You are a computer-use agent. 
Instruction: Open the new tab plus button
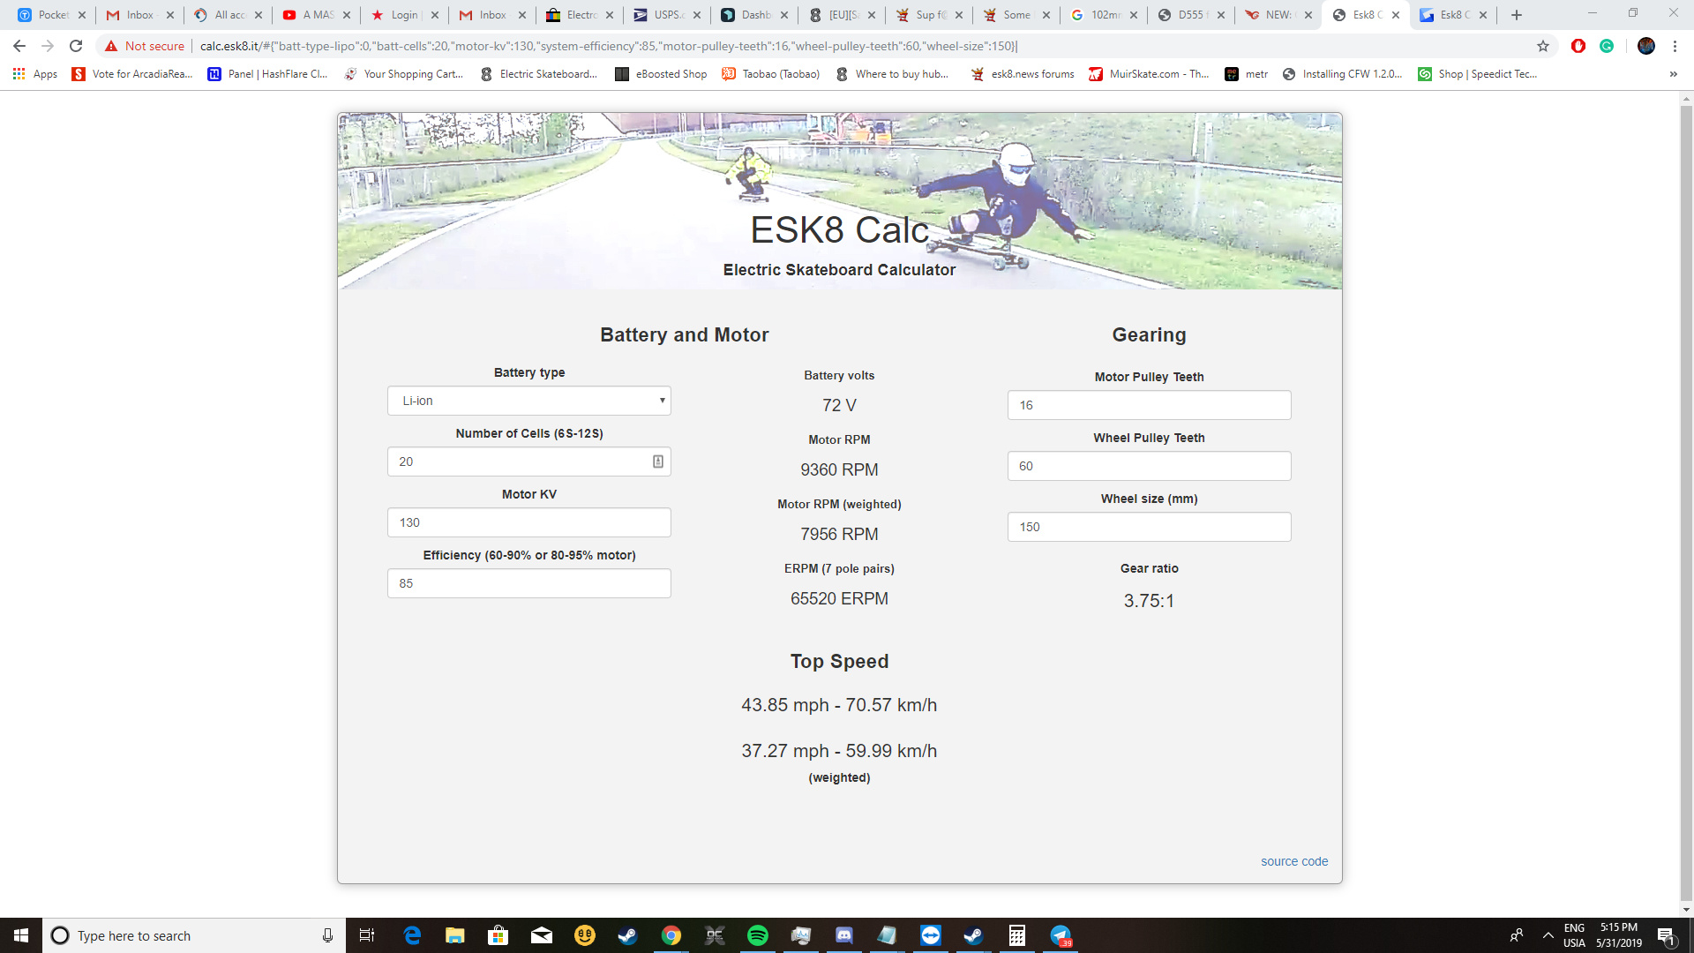[x=1517, y=15]
